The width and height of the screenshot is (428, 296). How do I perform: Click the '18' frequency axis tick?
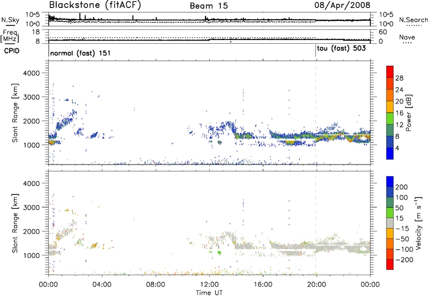(36, 32)
